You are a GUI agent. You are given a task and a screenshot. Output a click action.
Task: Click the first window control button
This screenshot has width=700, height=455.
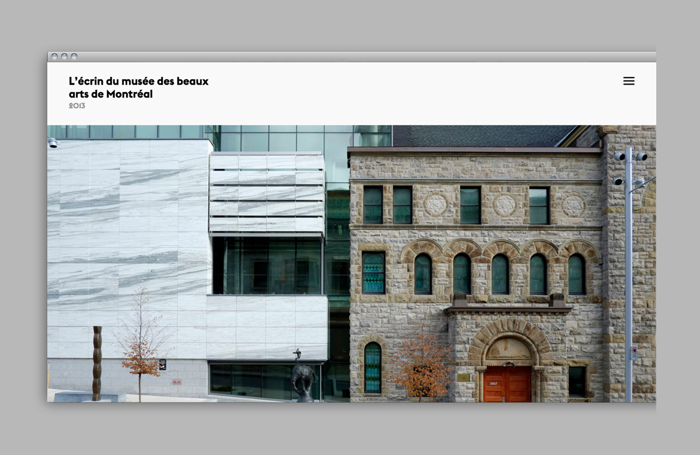coord(54,57)
